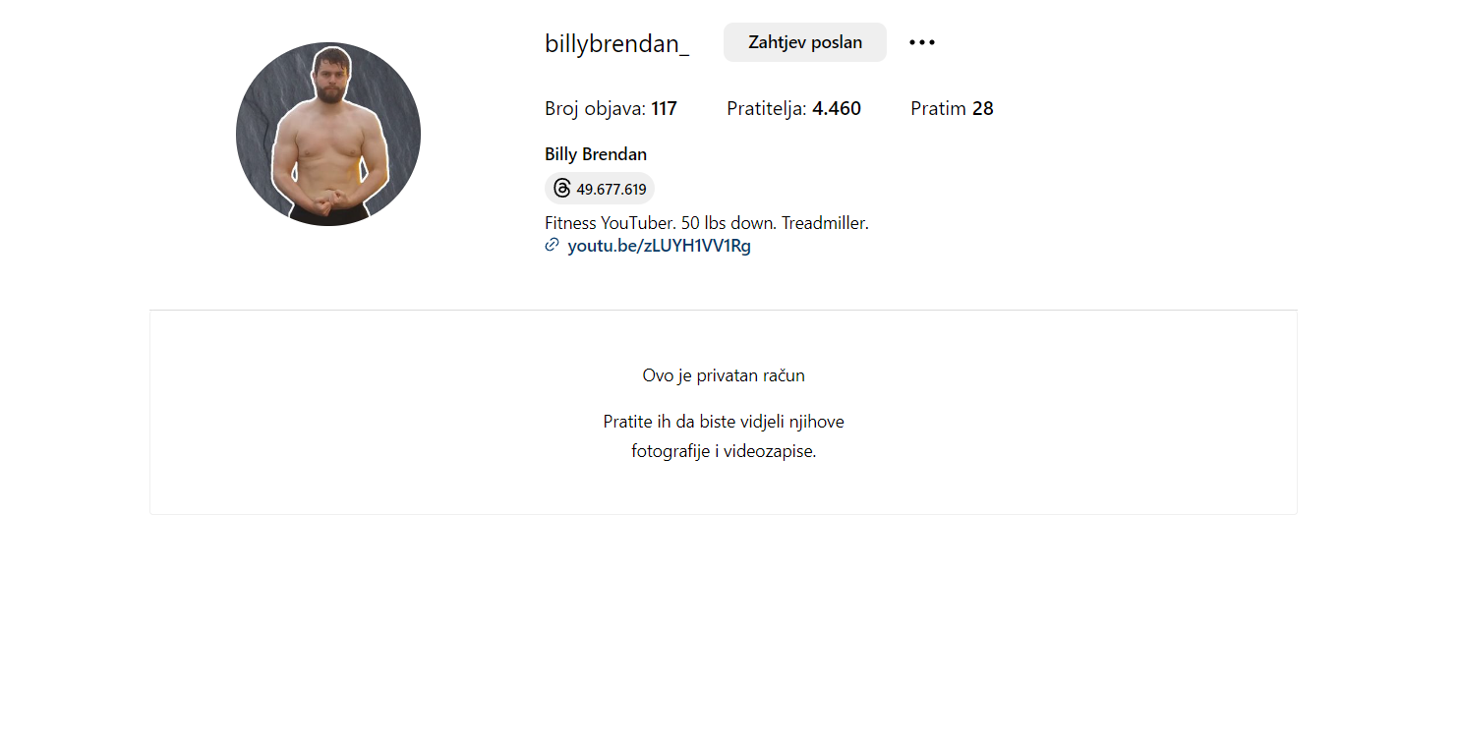The width and height of the screenshot is (1457, 745).
Task: Click the Billy Brendan display name
Action: (596, 154)
